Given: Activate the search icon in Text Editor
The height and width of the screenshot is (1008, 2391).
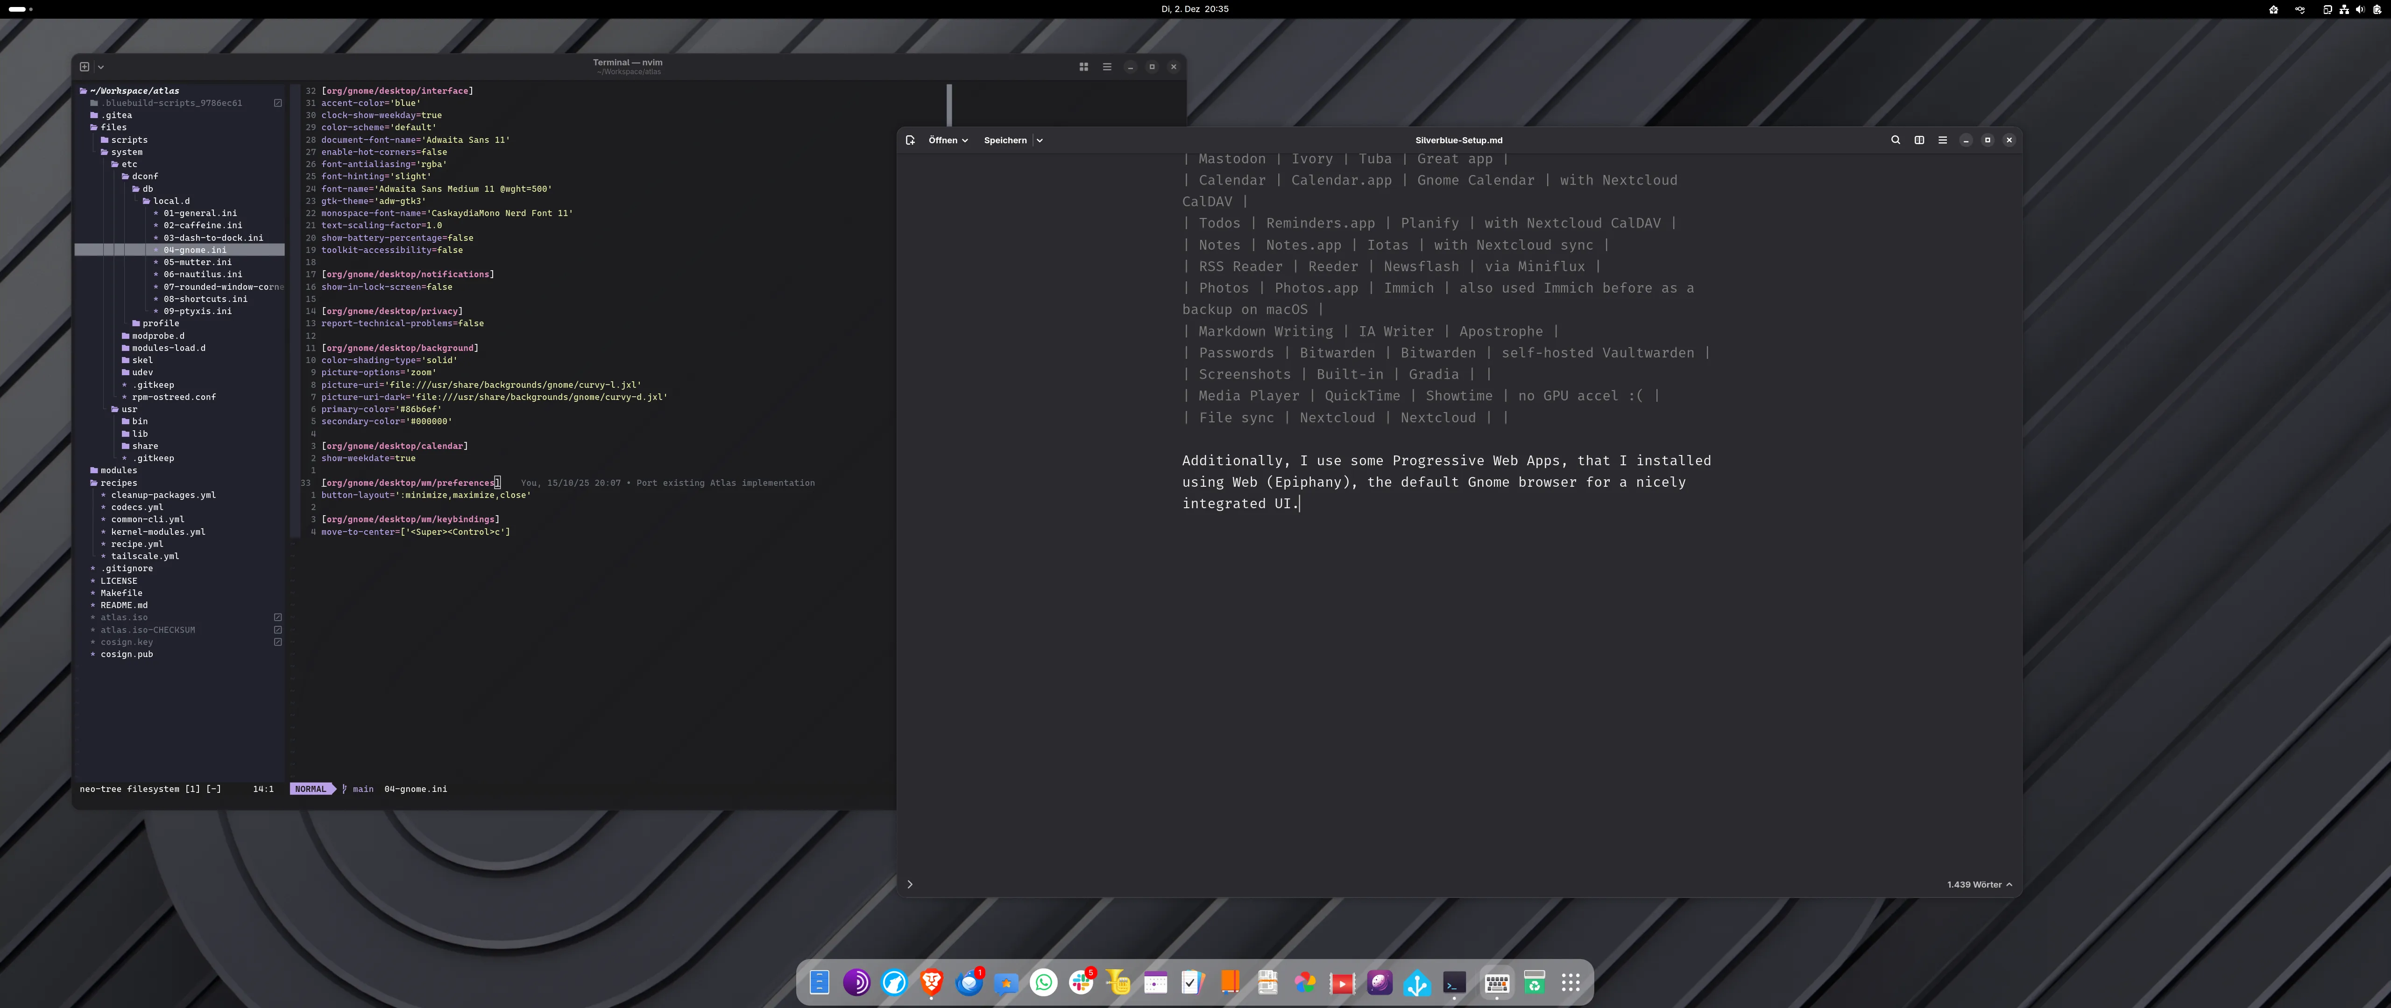Looking at the screenshot, I should 1896,140.
